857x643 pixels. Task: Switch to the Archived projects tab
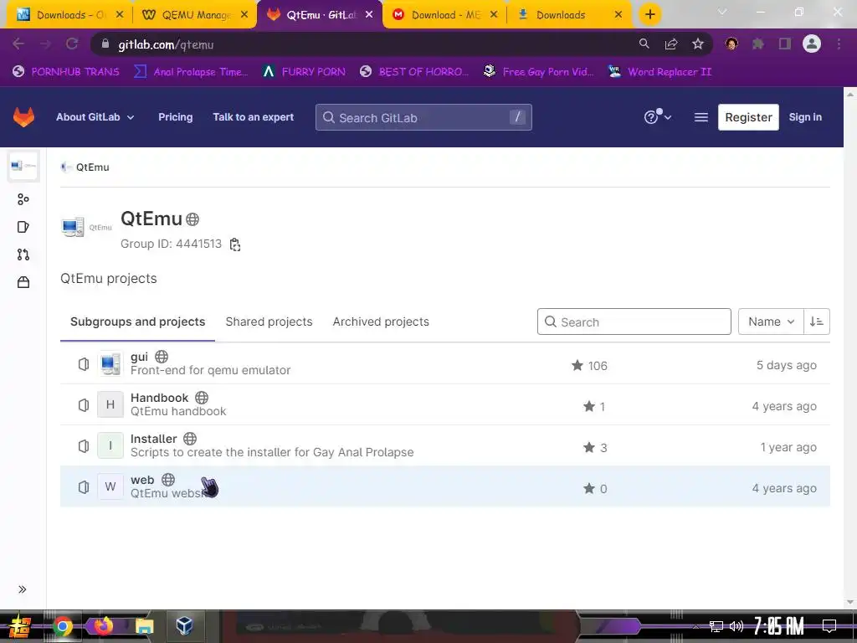point(381,321)
